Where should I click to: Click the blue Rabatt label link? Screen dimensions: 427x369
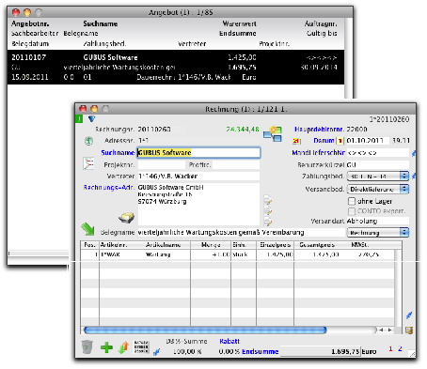coord(229,341)
